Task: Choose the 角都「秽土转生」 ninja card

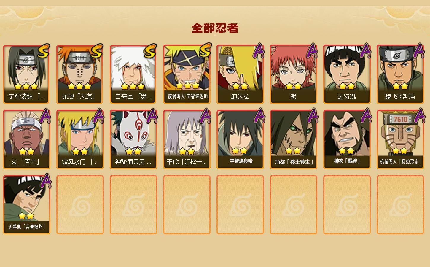Action: click(293, 139)
